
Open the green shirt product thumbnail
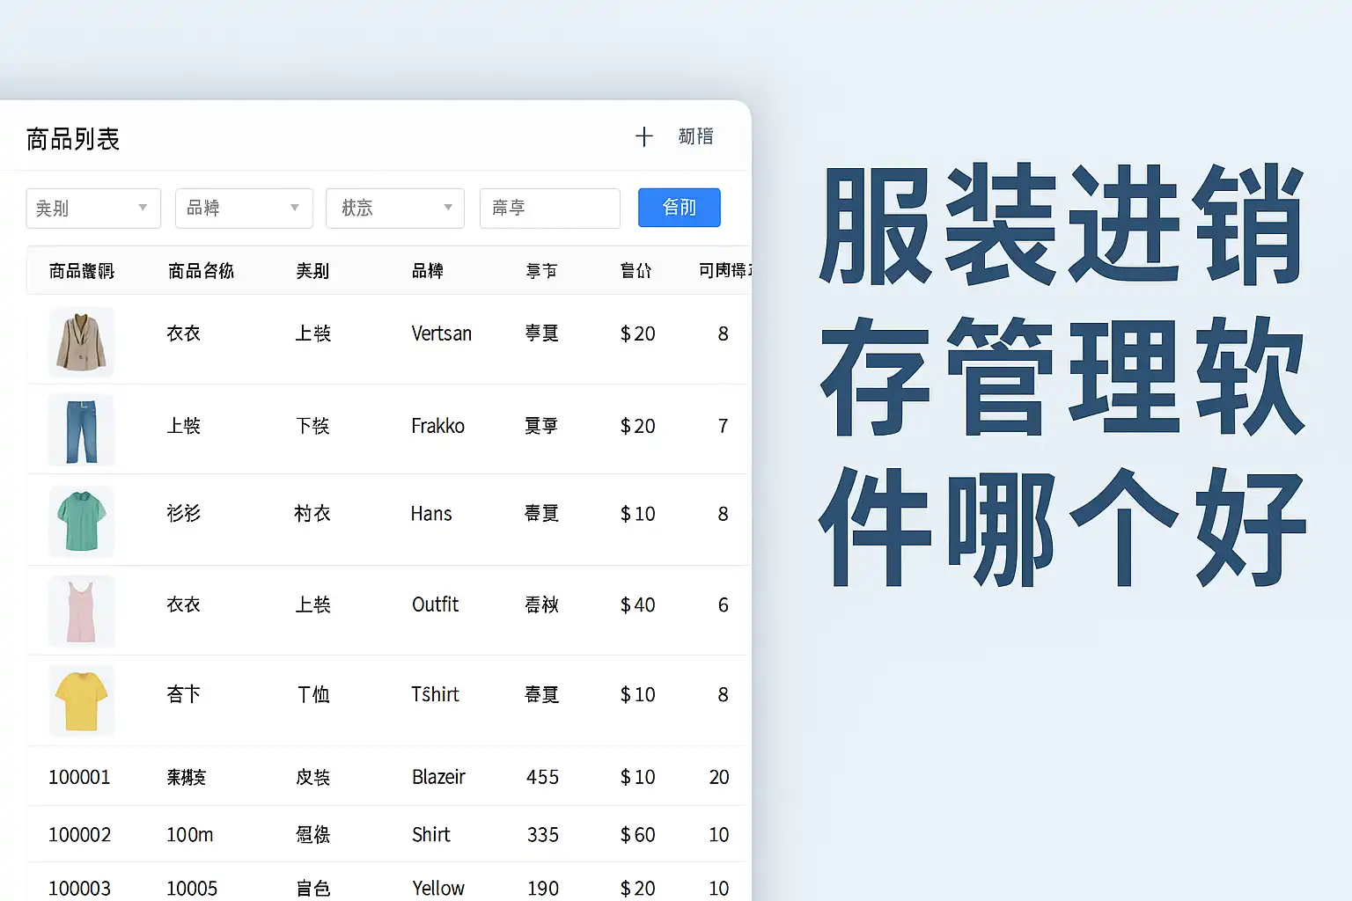click(x=81, y=521)
